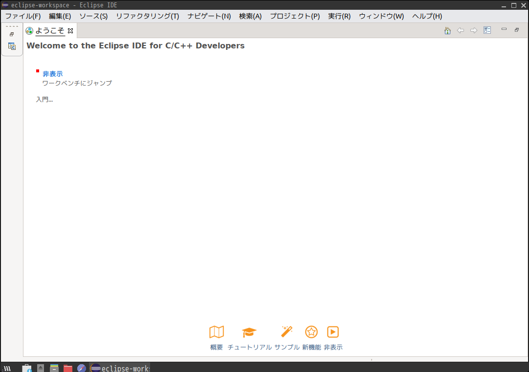Navigate forward in the Welcome view

474,31
